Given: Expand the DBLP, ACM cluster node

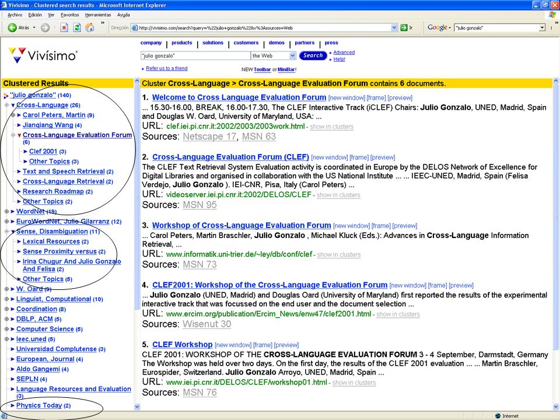Looking at the screenshot, I should pos(7,319).
